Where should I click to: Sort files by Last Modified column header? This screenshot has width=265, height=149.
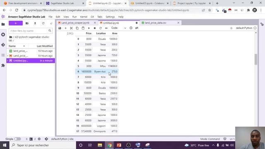coord(45,46)
